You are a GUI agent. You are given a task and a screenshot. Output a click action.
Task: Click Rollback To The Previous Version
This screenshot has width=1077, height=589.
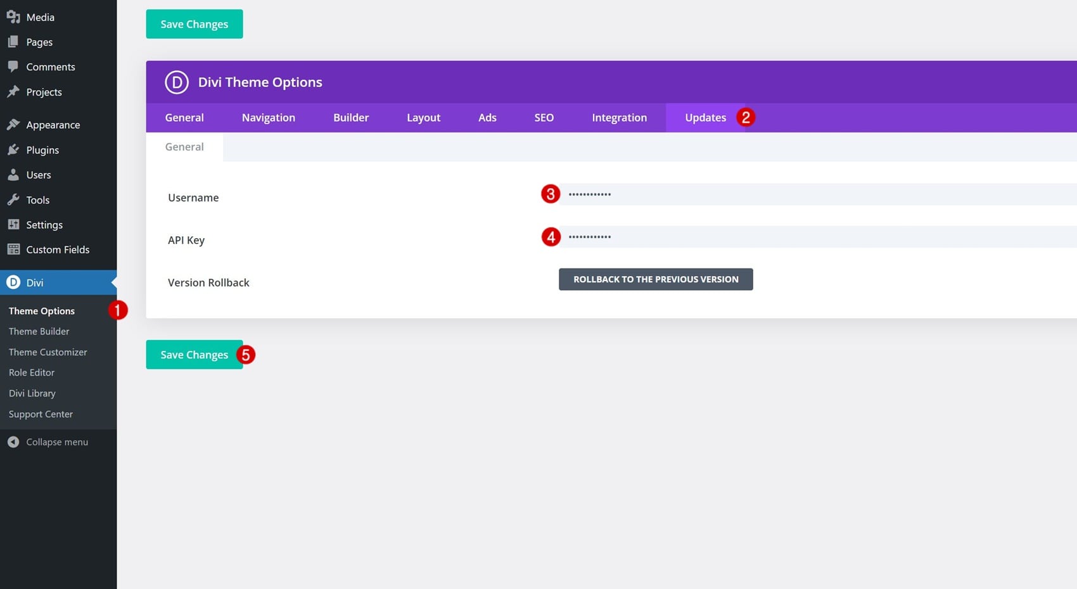[x=655, y=279]
